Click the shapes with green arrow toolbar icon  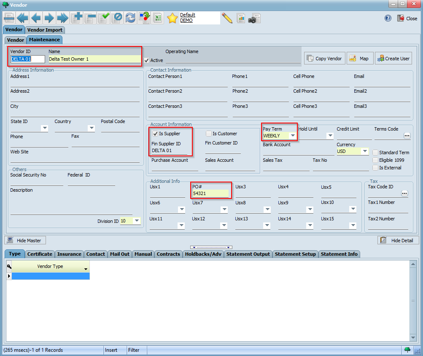click(144, 18)
